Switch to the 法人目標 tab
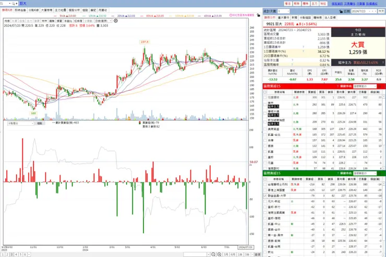The image size is (386, 257). (330, 18)
